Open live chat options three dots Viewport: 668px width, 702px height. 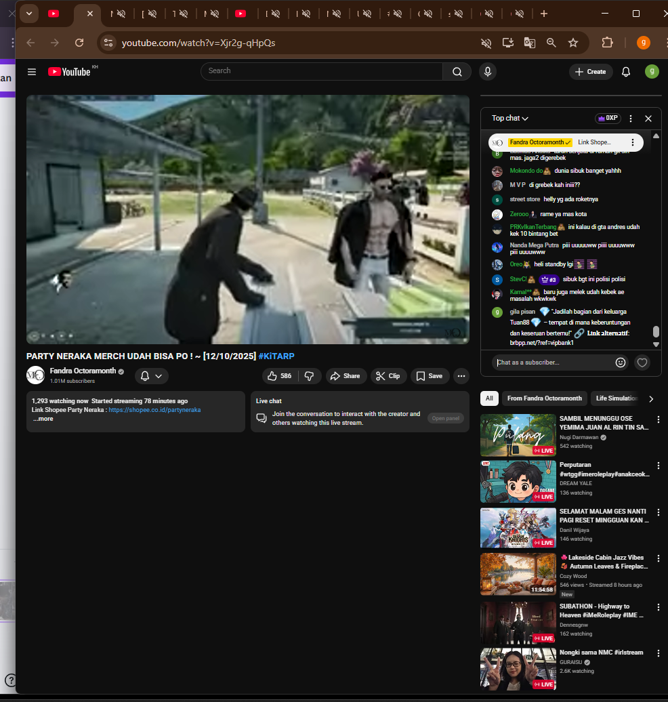click(630, 119)
